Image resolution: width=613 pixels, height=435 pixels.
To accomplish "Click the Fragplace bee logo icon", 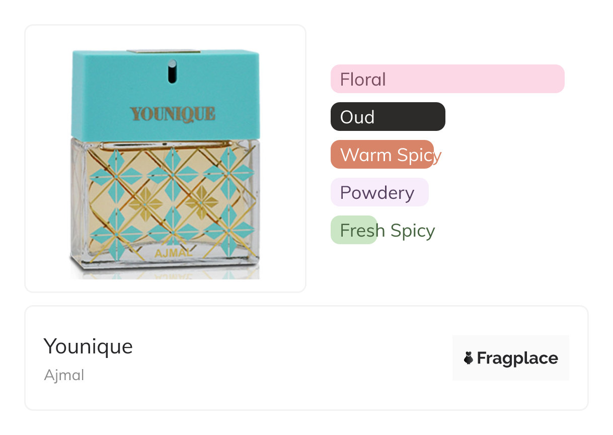I will (469, 358).
